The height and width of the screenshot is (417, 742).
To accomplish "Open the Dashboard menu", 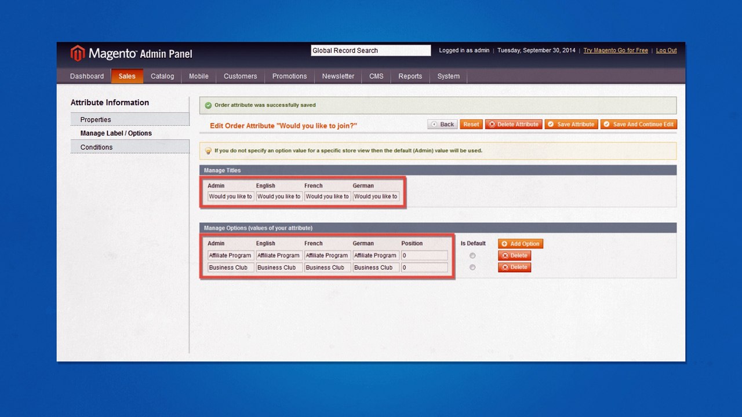I will point(87,76).
